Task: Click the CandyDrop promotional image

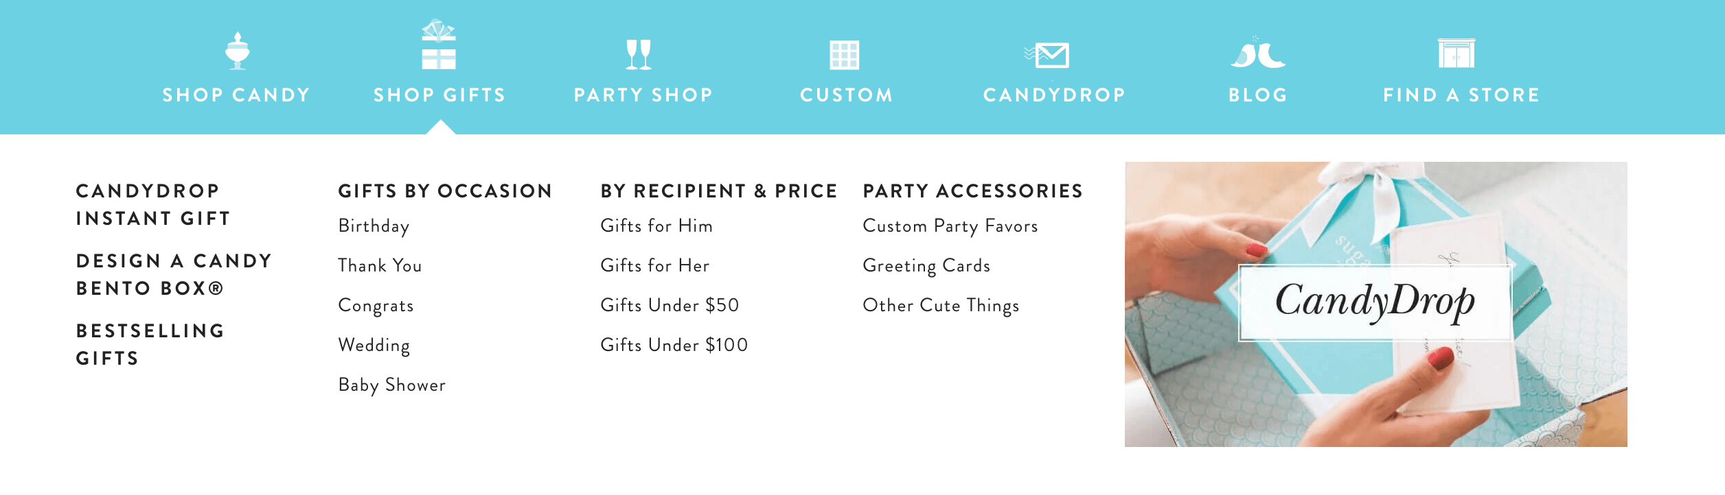Action: coord(1375,304)
